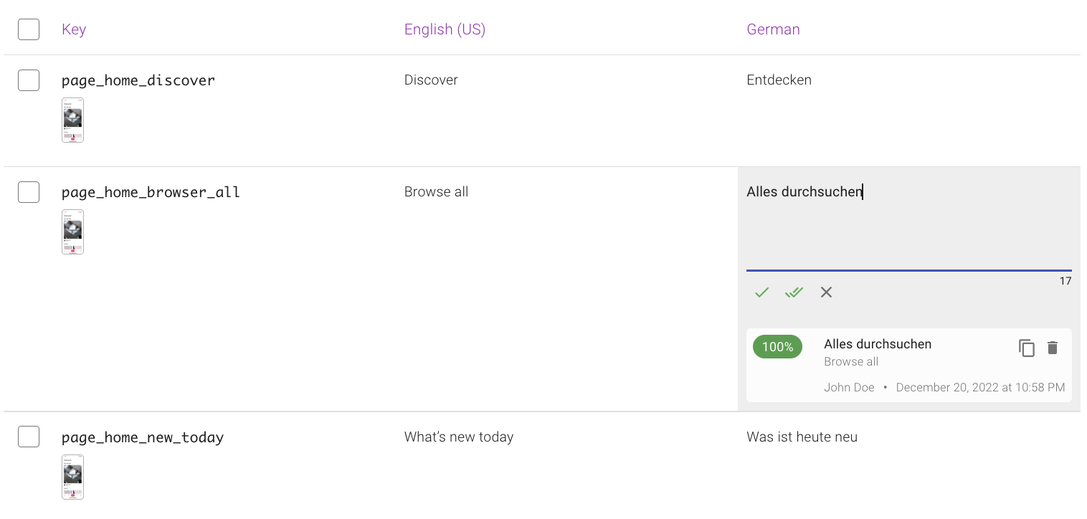
Task: Cancel editing with the X icon
Action: pos(826,292)
